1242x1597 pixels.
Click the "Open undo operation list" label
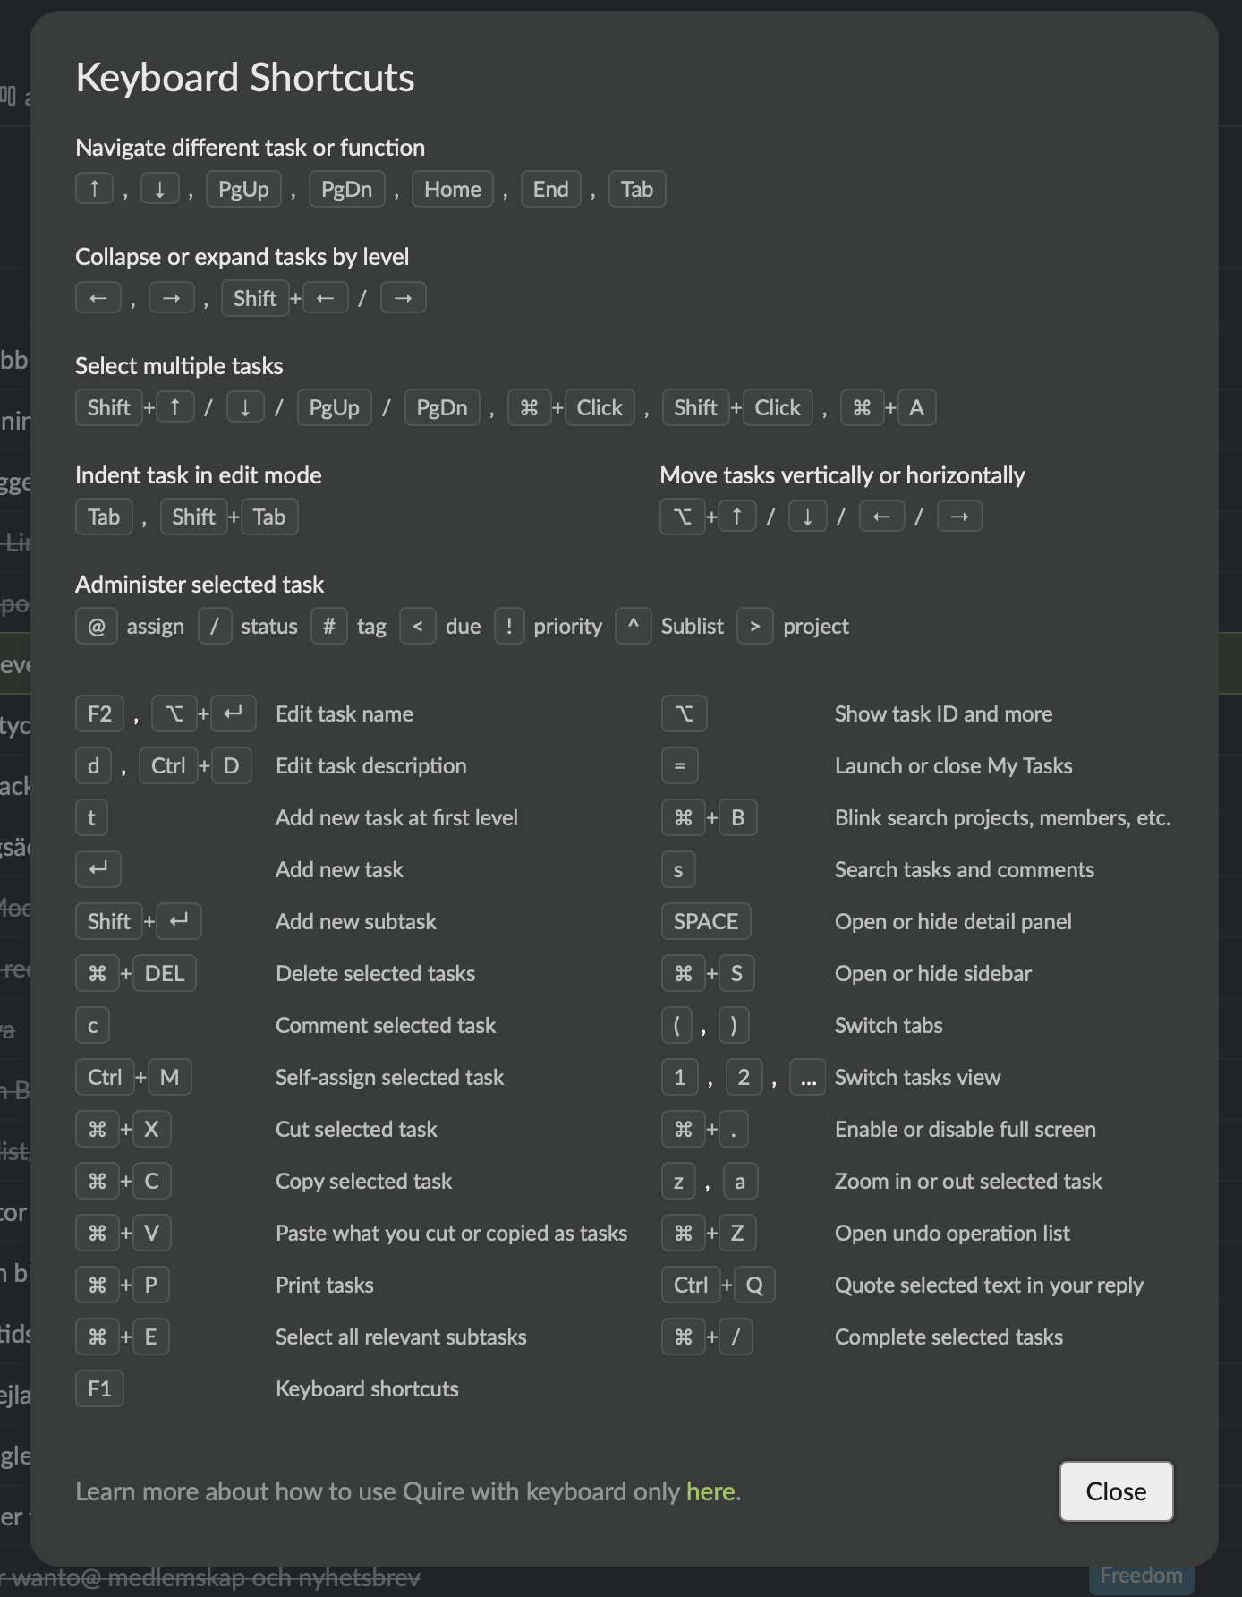pos(953,1233)
